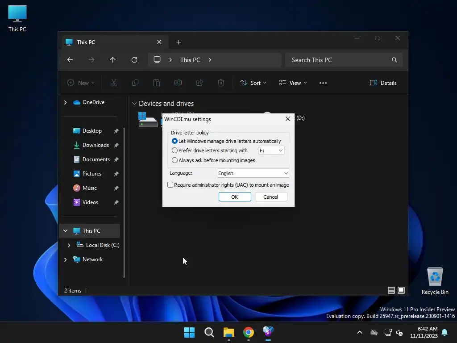Screen dimensions: 457x343
Task: Launch Google Chrome from taskbar
Action: [248, 332]
